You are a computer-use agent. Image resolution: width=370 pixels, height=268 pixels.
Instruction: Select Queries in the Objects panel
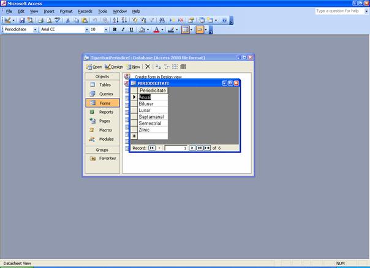(x=102, y=94)
